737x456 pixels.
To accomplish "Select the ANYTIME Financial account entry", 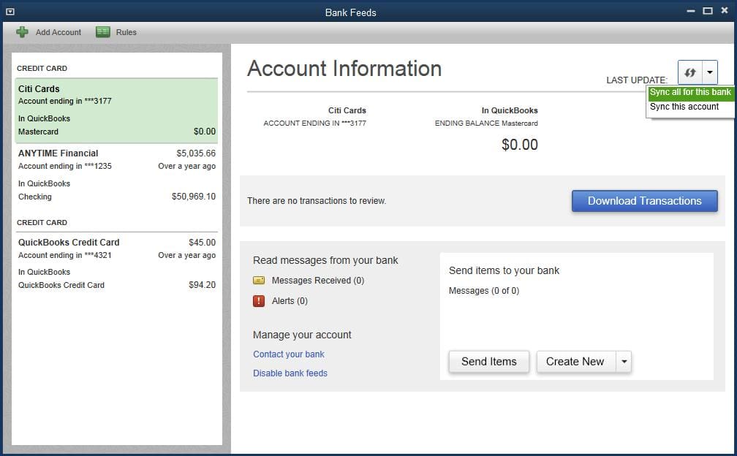I will click(x=116, y=175).
